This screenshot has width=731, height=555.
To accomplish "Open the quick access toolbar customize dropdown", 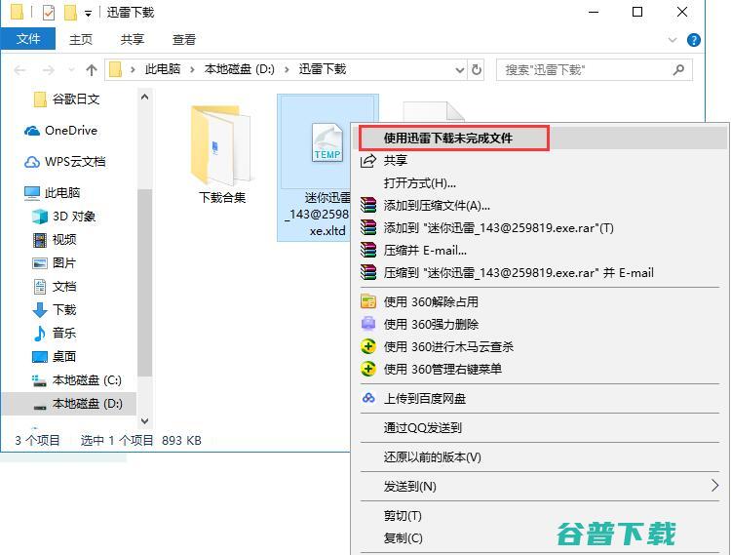I will point(88,14).
